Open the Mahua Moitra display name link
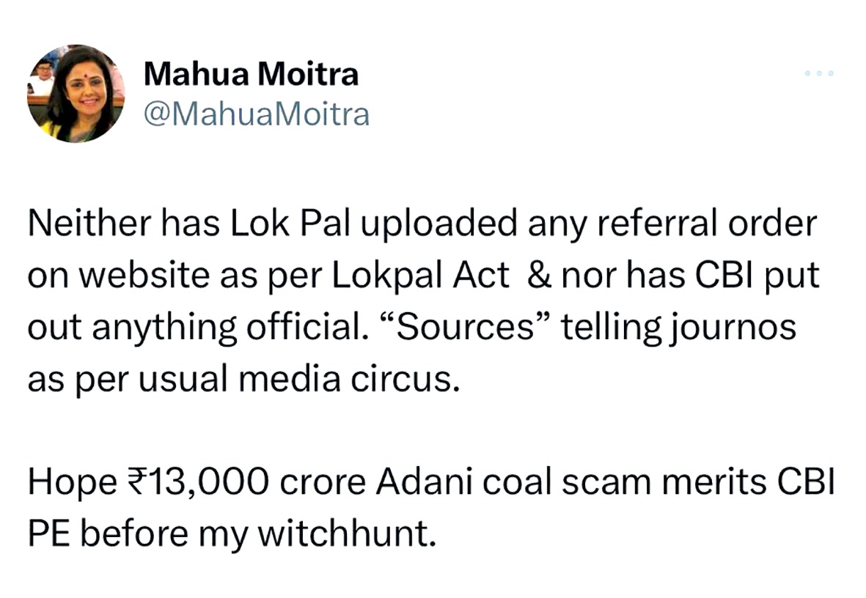866x598 pixels. (x=251, y=74)
